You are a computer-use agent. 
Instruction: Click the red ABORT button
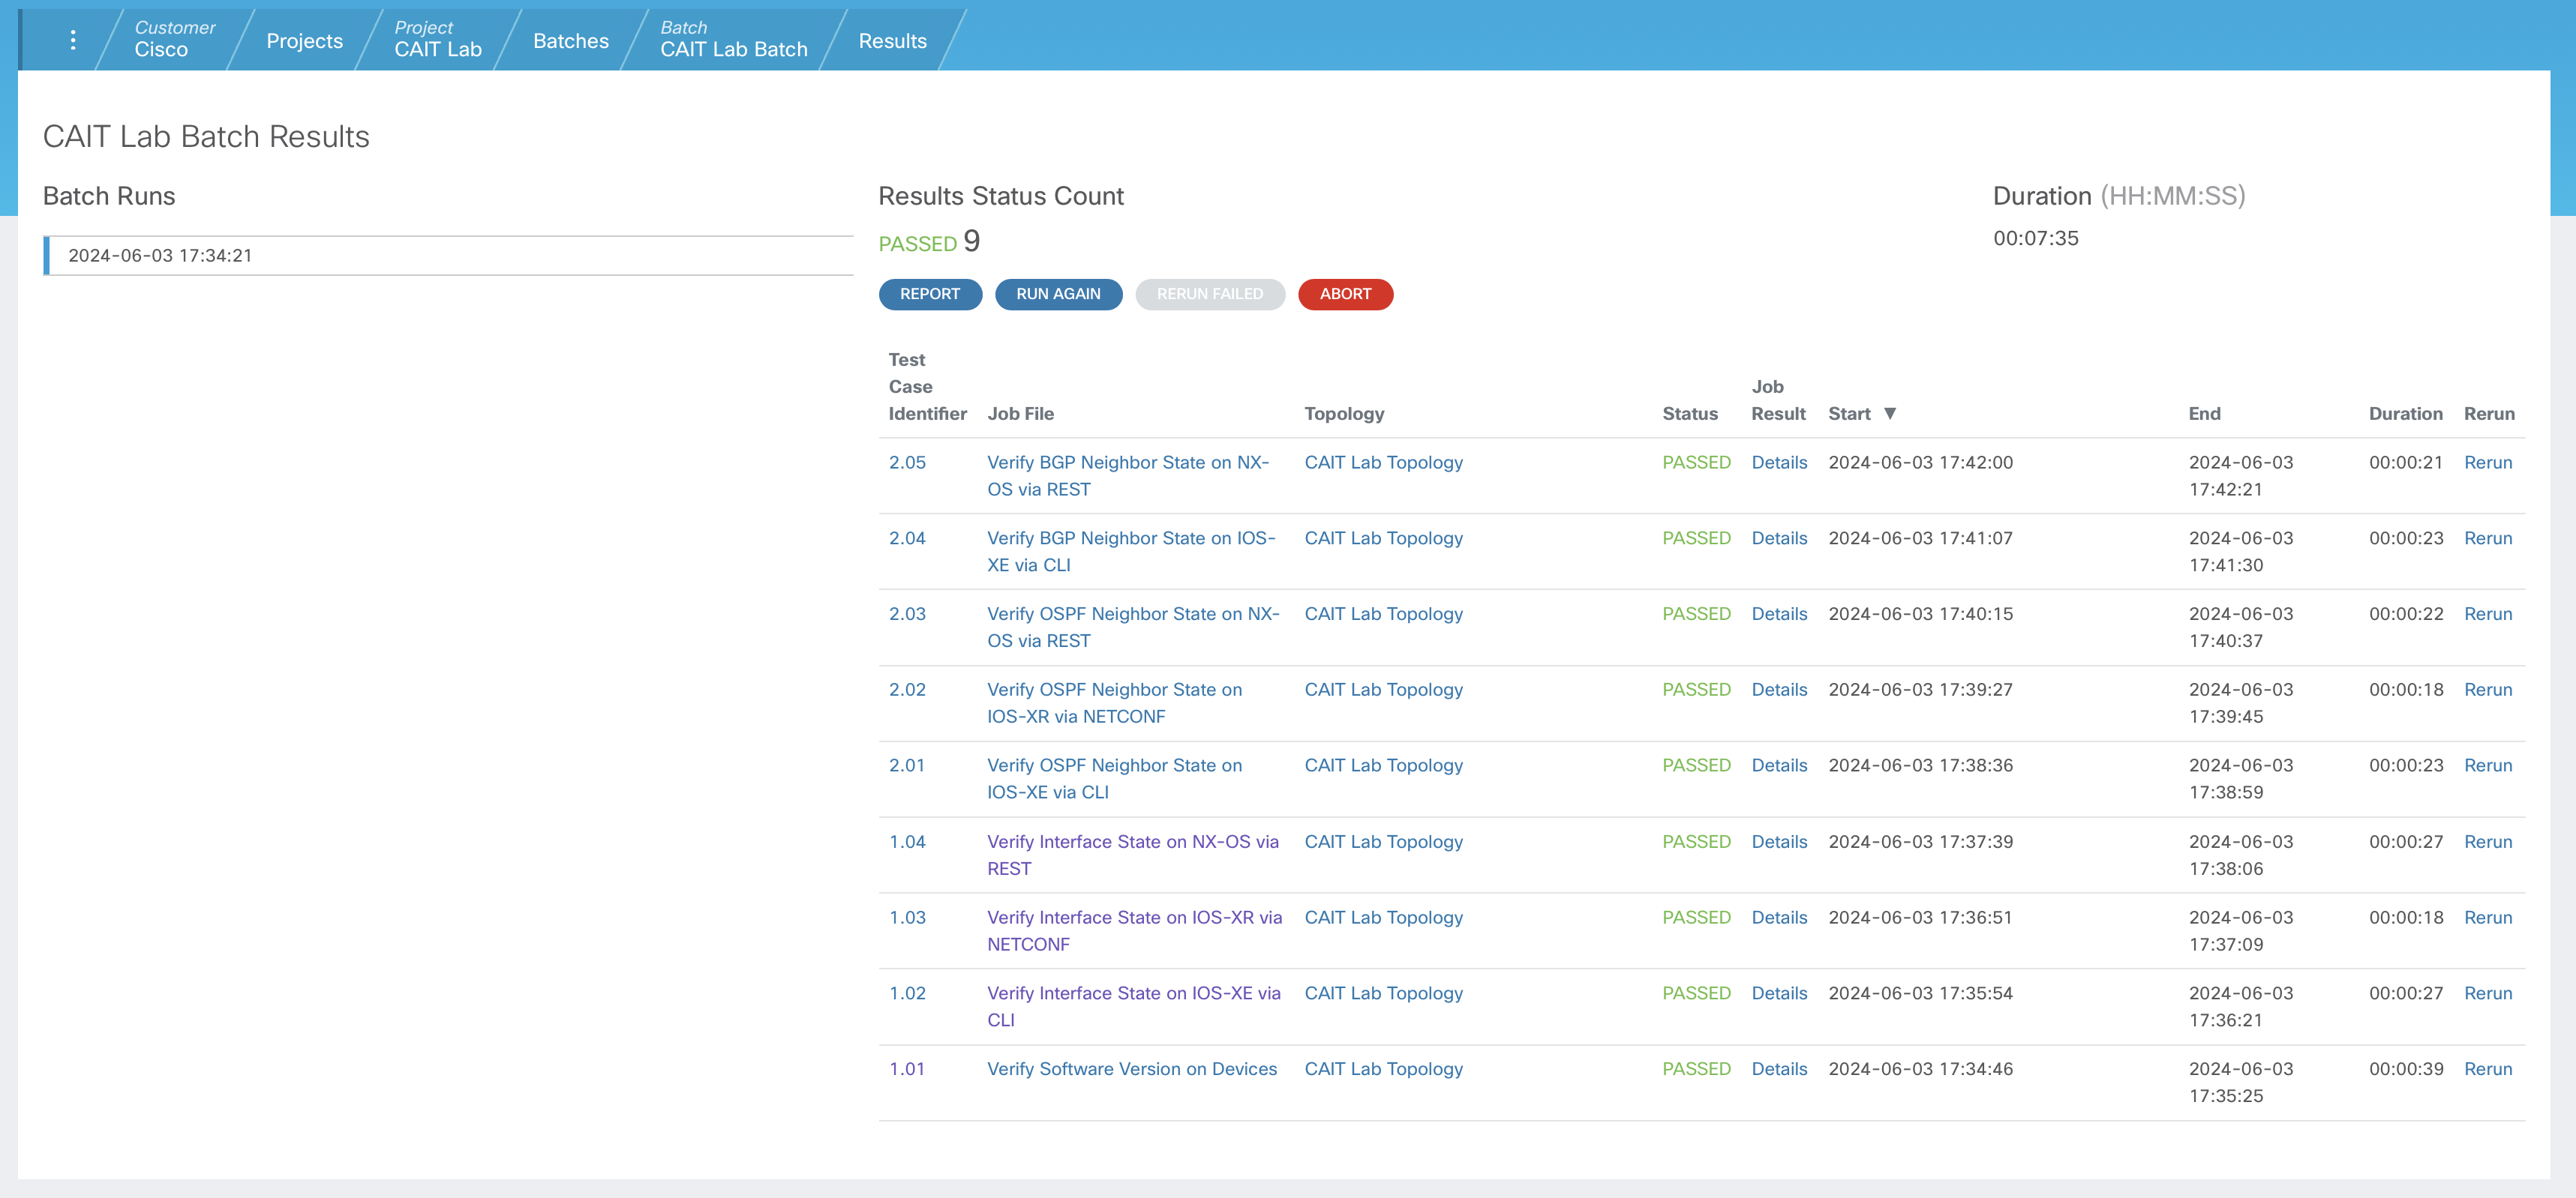coord(1344,294)
